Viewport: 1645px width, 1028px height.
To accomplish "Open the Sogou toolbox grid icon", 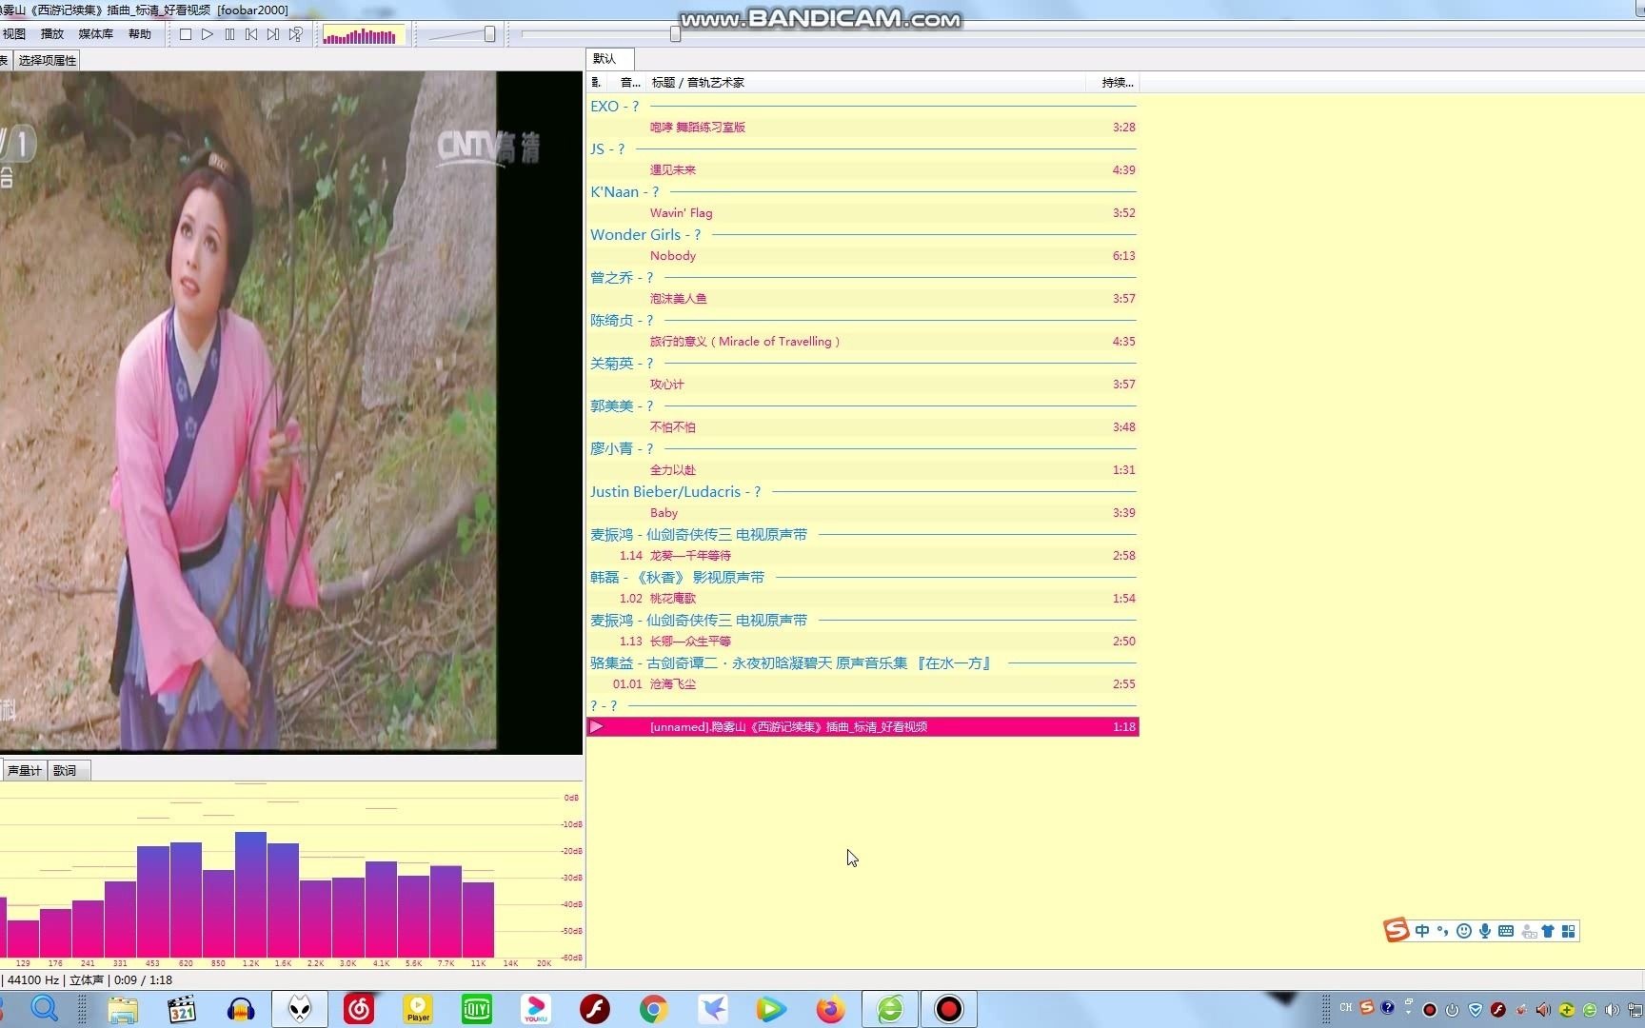I will 1569,931.
